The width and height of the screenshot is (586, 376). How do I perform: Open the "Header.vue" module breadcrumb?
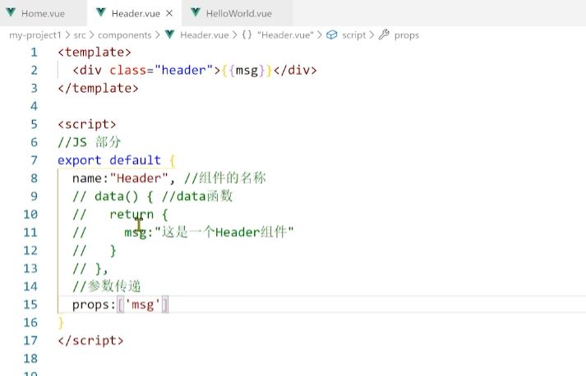pyautogui.click(x=285, y=35)
